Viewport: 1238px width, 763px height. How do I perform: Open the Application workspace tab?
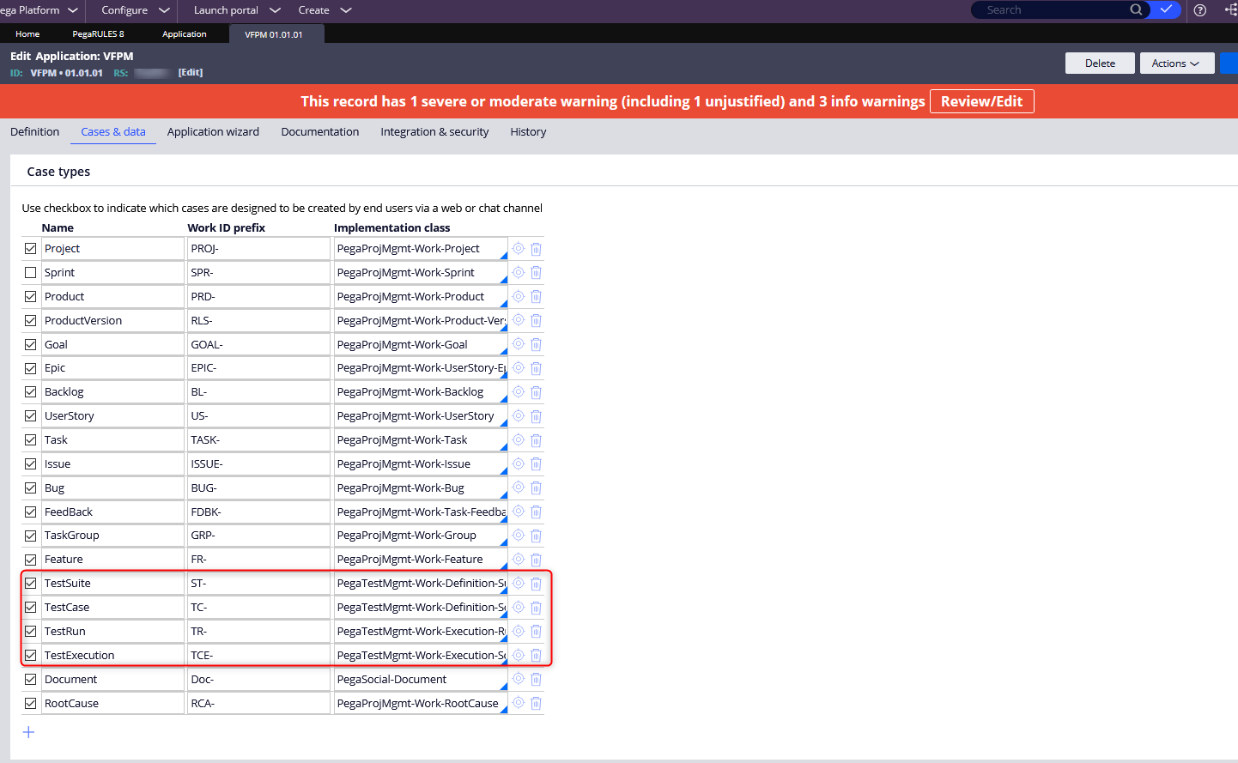(185, 34)
